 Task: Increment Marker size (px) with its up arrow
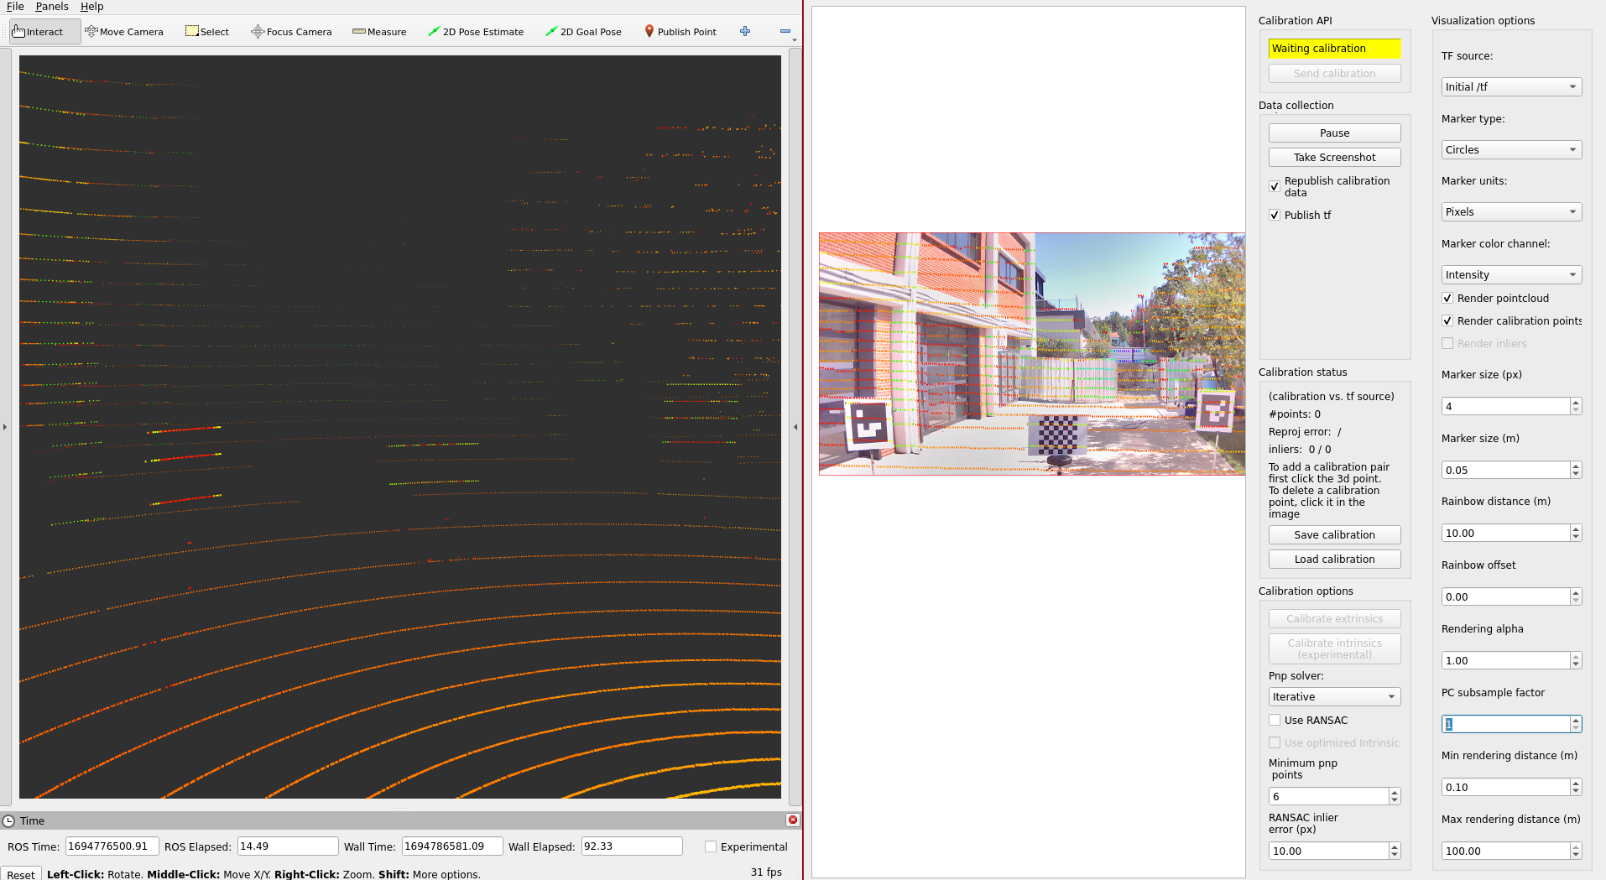click(x=1575, y=402)
